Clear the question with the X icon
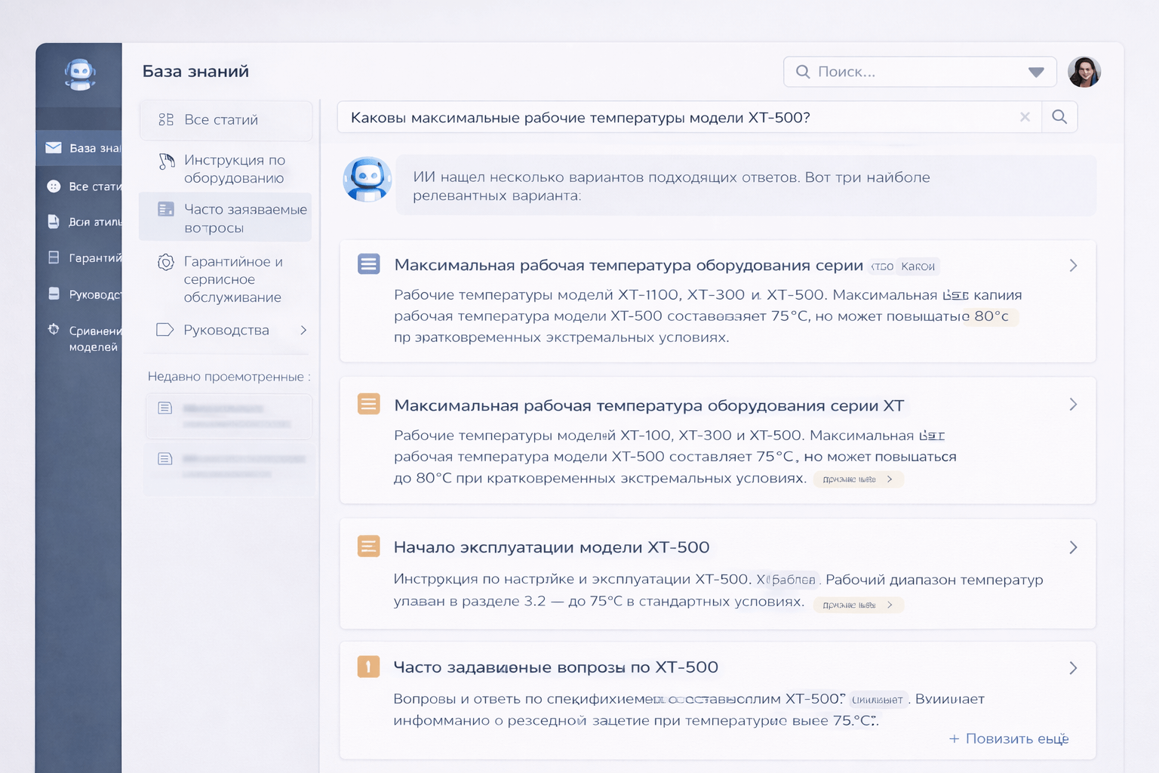The image size is (1159, 773). click(x=1025, y=117)
